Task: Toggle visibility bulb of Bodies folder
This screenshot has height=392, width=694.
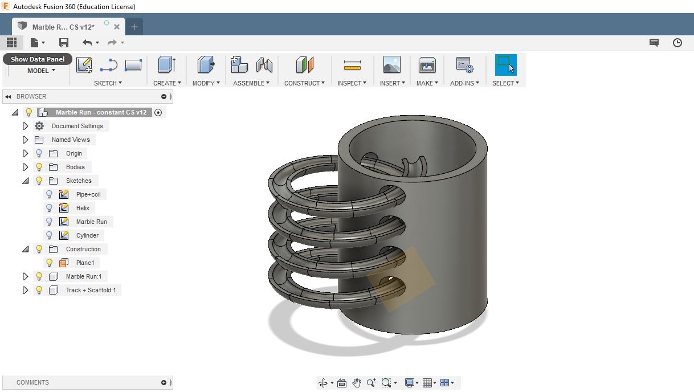Action: (39, 167)
